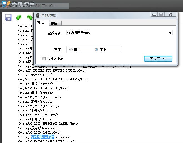Click the 事件 string line
This screenshot has height=143, width=183.
(35, 93)
